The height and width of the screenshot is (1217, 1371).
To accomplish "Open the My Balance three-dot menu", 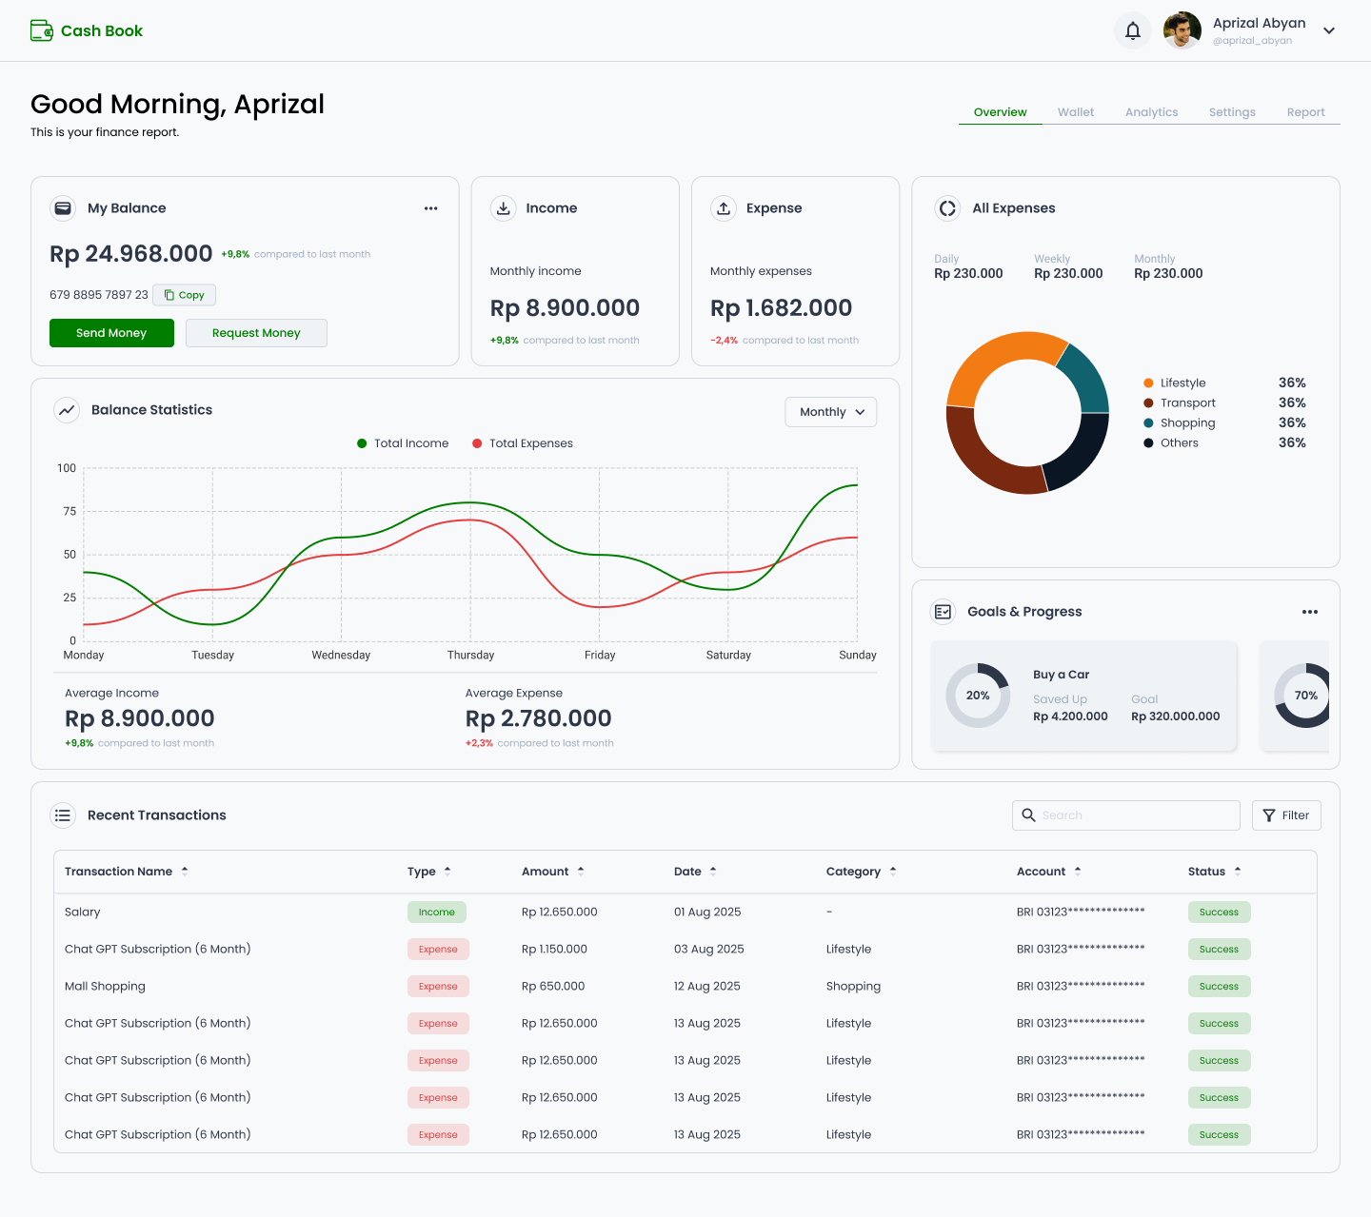I will pos(431,208).
